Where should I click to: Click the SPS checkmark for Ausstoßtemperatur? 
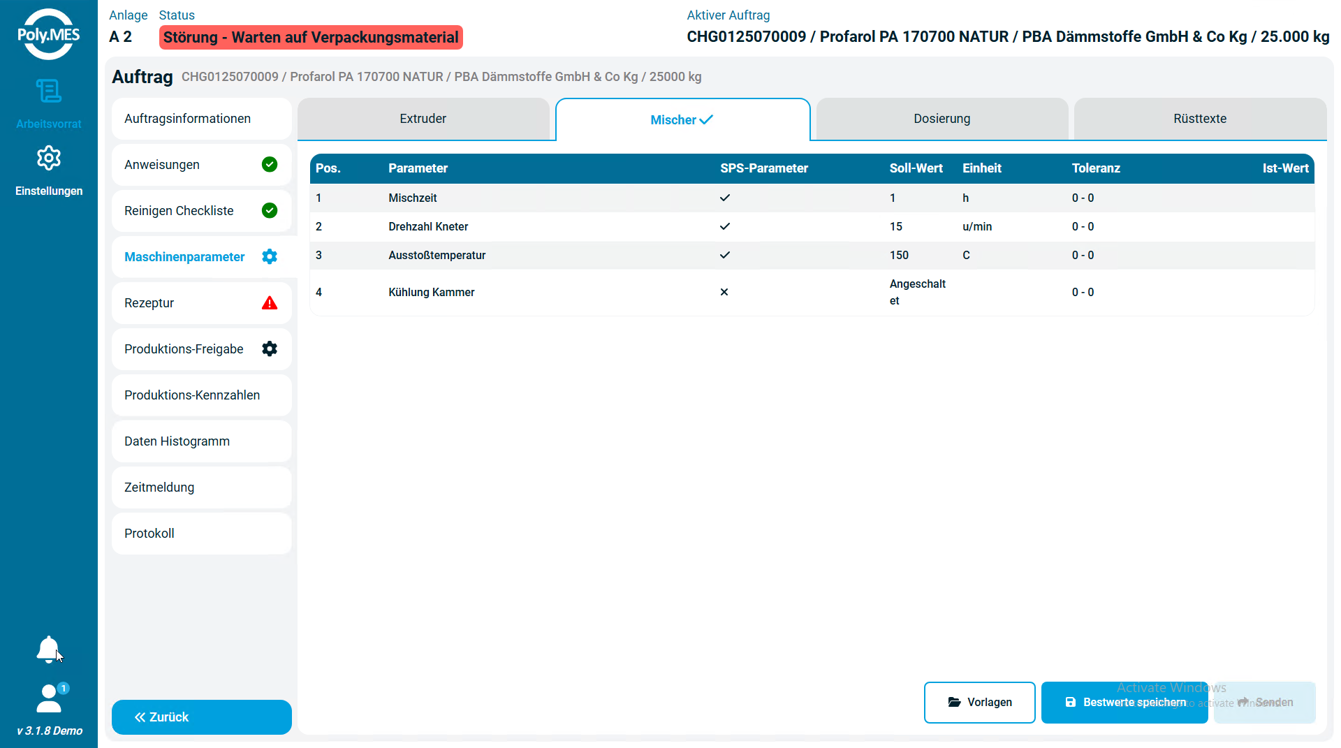coord(725,255)
